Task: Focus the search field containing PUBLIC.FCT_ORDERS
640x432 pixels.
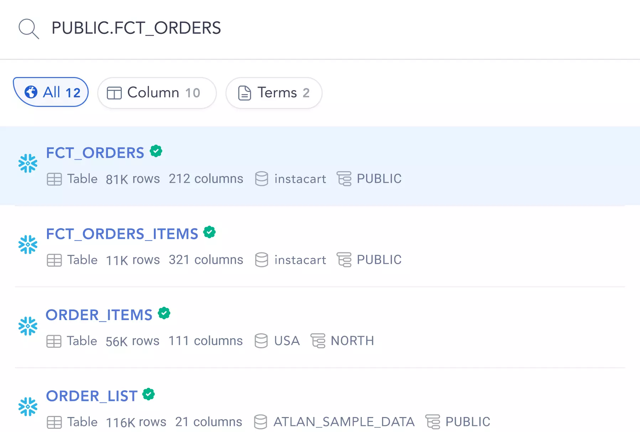Action: [x=320, y=29]
